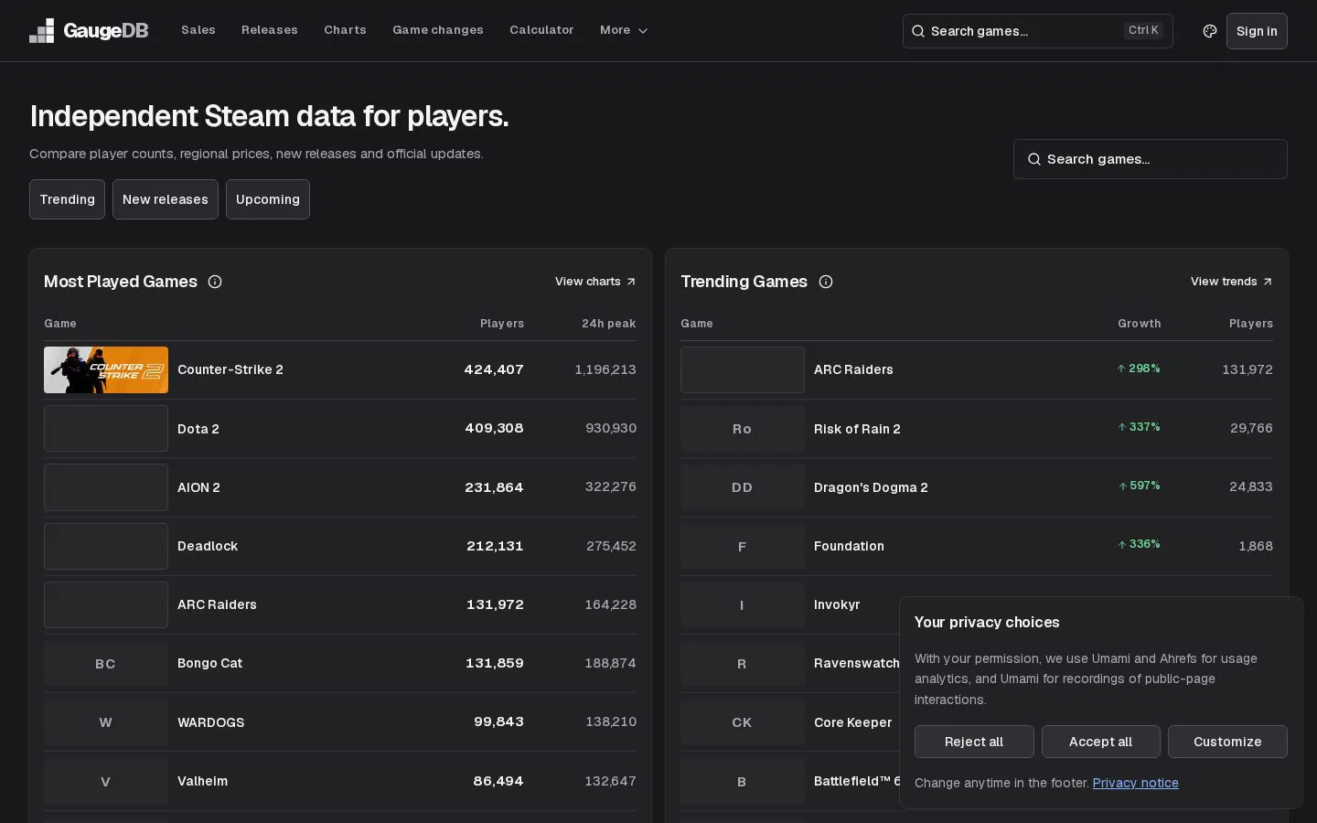Open the Dota 2 game row
The width and height of the screenshot is (1317, 823).
click(x=340, y=429)
